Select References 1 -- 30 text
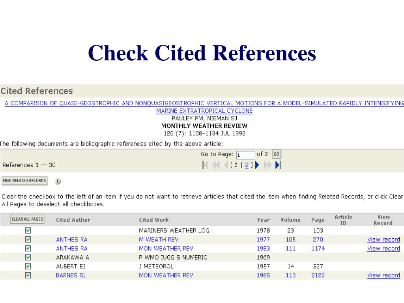Image resolution: width=404 pixels, height=303 pixels. 29,165
